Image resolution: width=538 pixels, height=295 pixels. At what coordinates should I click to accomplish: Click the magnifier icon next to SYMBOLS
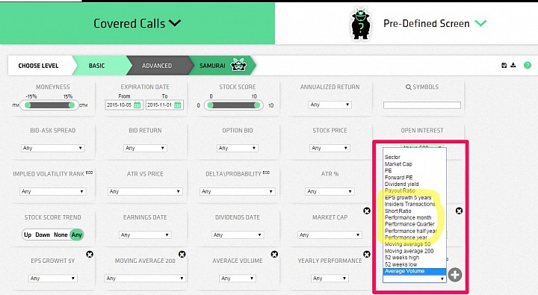tap(408, 87)
